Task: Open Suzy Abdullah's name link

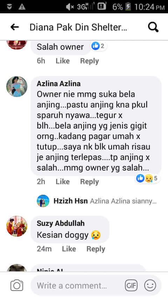Action: 61,223
